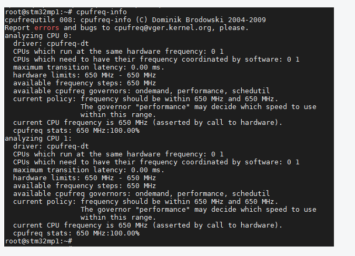Screen dimensions: 355x256
Task: Click the second 'driver: cpufreq-dt' line
Action: pos(51,146)
